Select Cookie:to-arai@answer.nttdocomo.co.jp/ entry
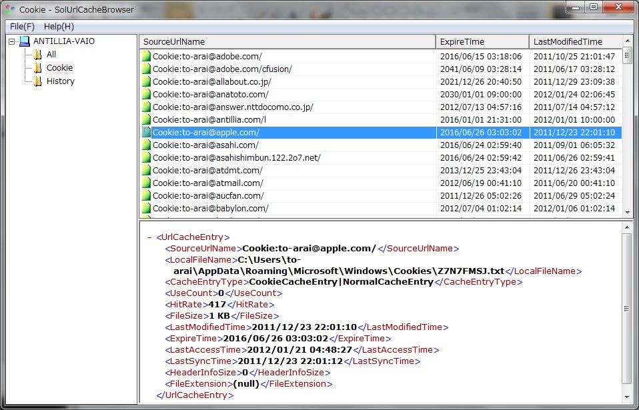 [233, 107]
